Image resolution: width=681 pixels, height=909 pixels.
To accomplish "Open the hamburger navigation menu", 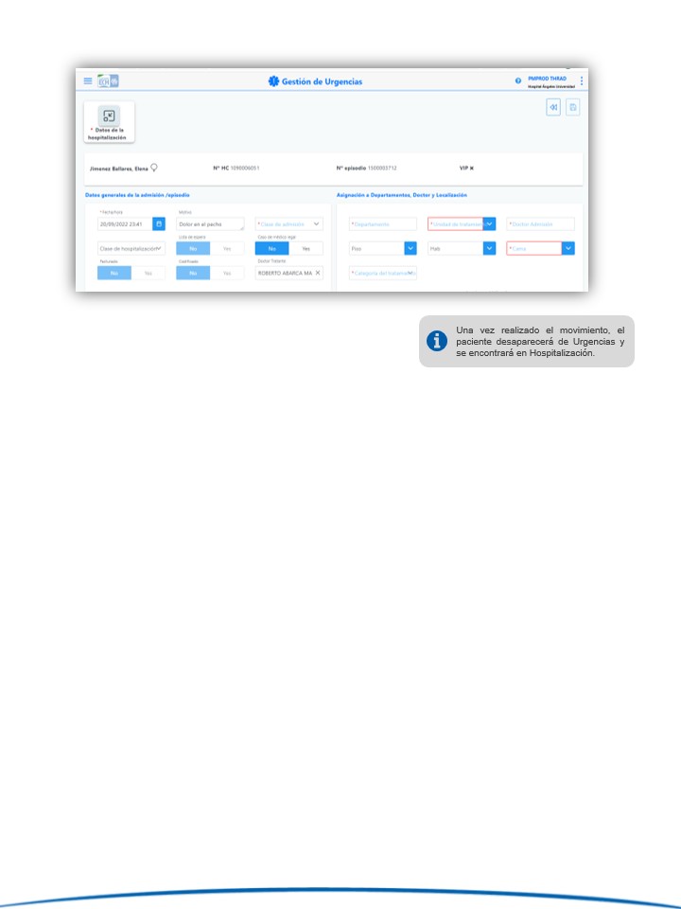I will (88, 80).
